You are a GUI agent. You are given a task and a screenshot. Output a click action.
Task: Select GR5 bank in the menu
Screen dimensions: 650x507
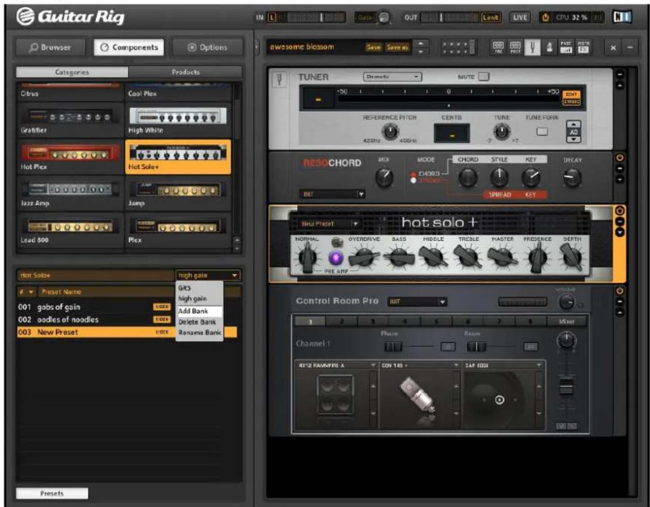click(x=200, y=288)
